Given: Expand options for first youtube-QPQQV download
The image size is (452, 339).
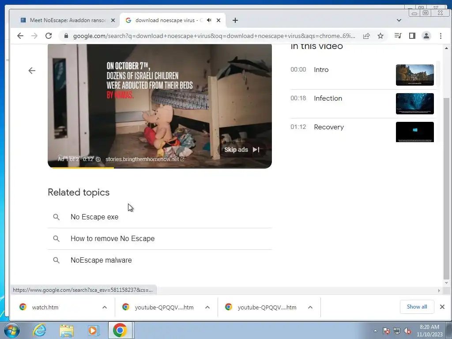Looking at the screenshot, I should coord(207,307).
